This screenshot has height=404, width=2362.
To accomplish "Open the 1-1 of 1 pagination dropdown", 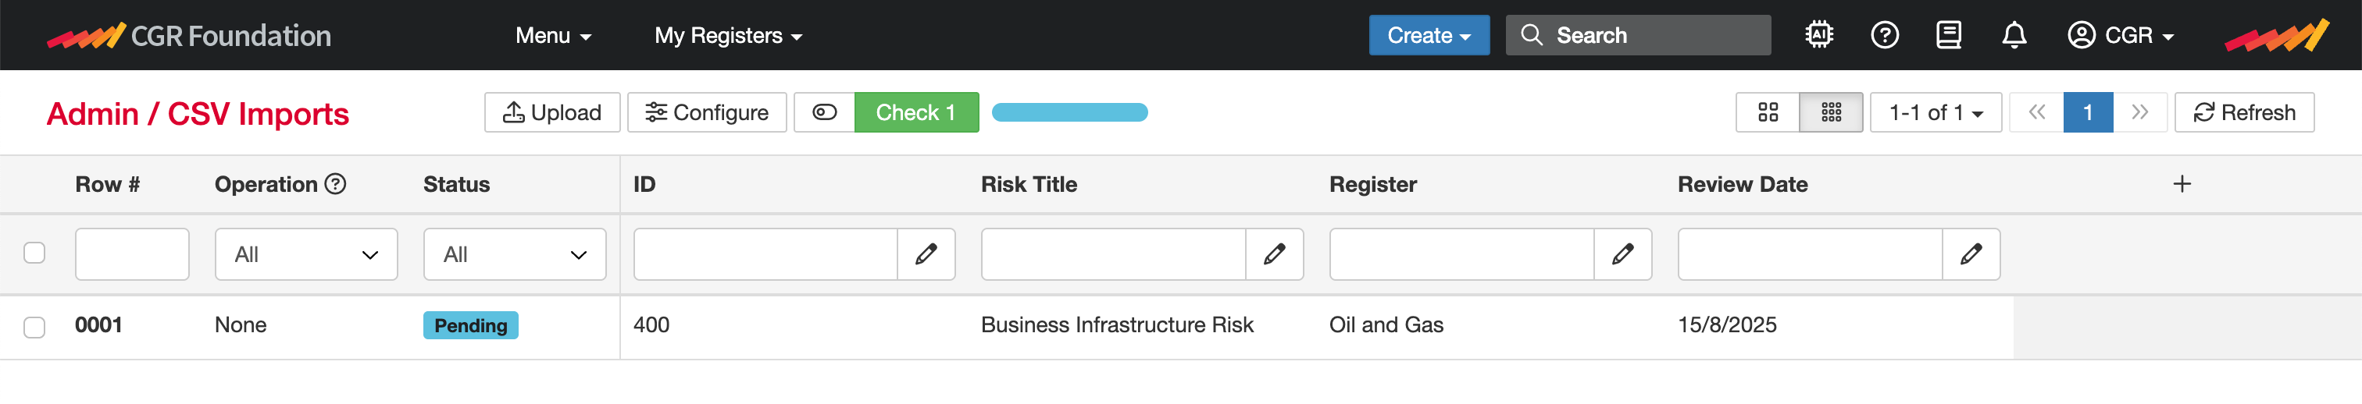I will coord(1936,112).
